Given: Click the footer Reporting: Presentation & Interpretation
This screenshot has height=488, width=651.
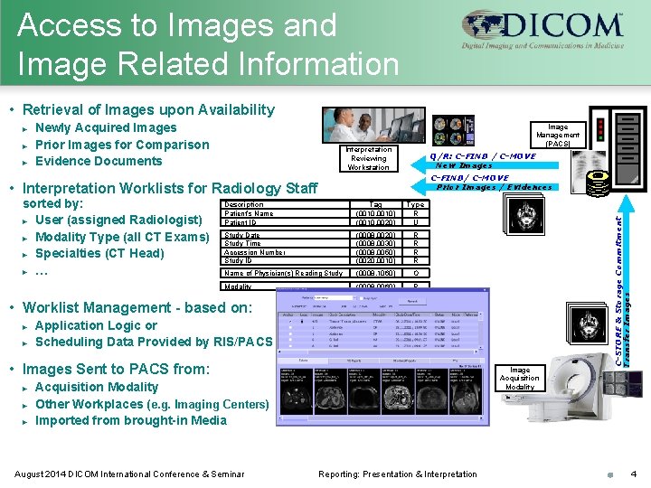Looking at the screenshot, I should pyautogui.click(x=398, y=474).
